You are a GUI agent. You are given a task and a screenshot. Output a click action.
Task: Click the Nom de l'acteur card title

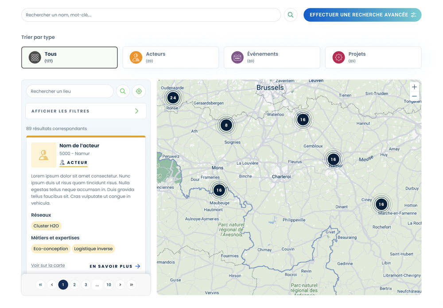(x=79, y=145)
